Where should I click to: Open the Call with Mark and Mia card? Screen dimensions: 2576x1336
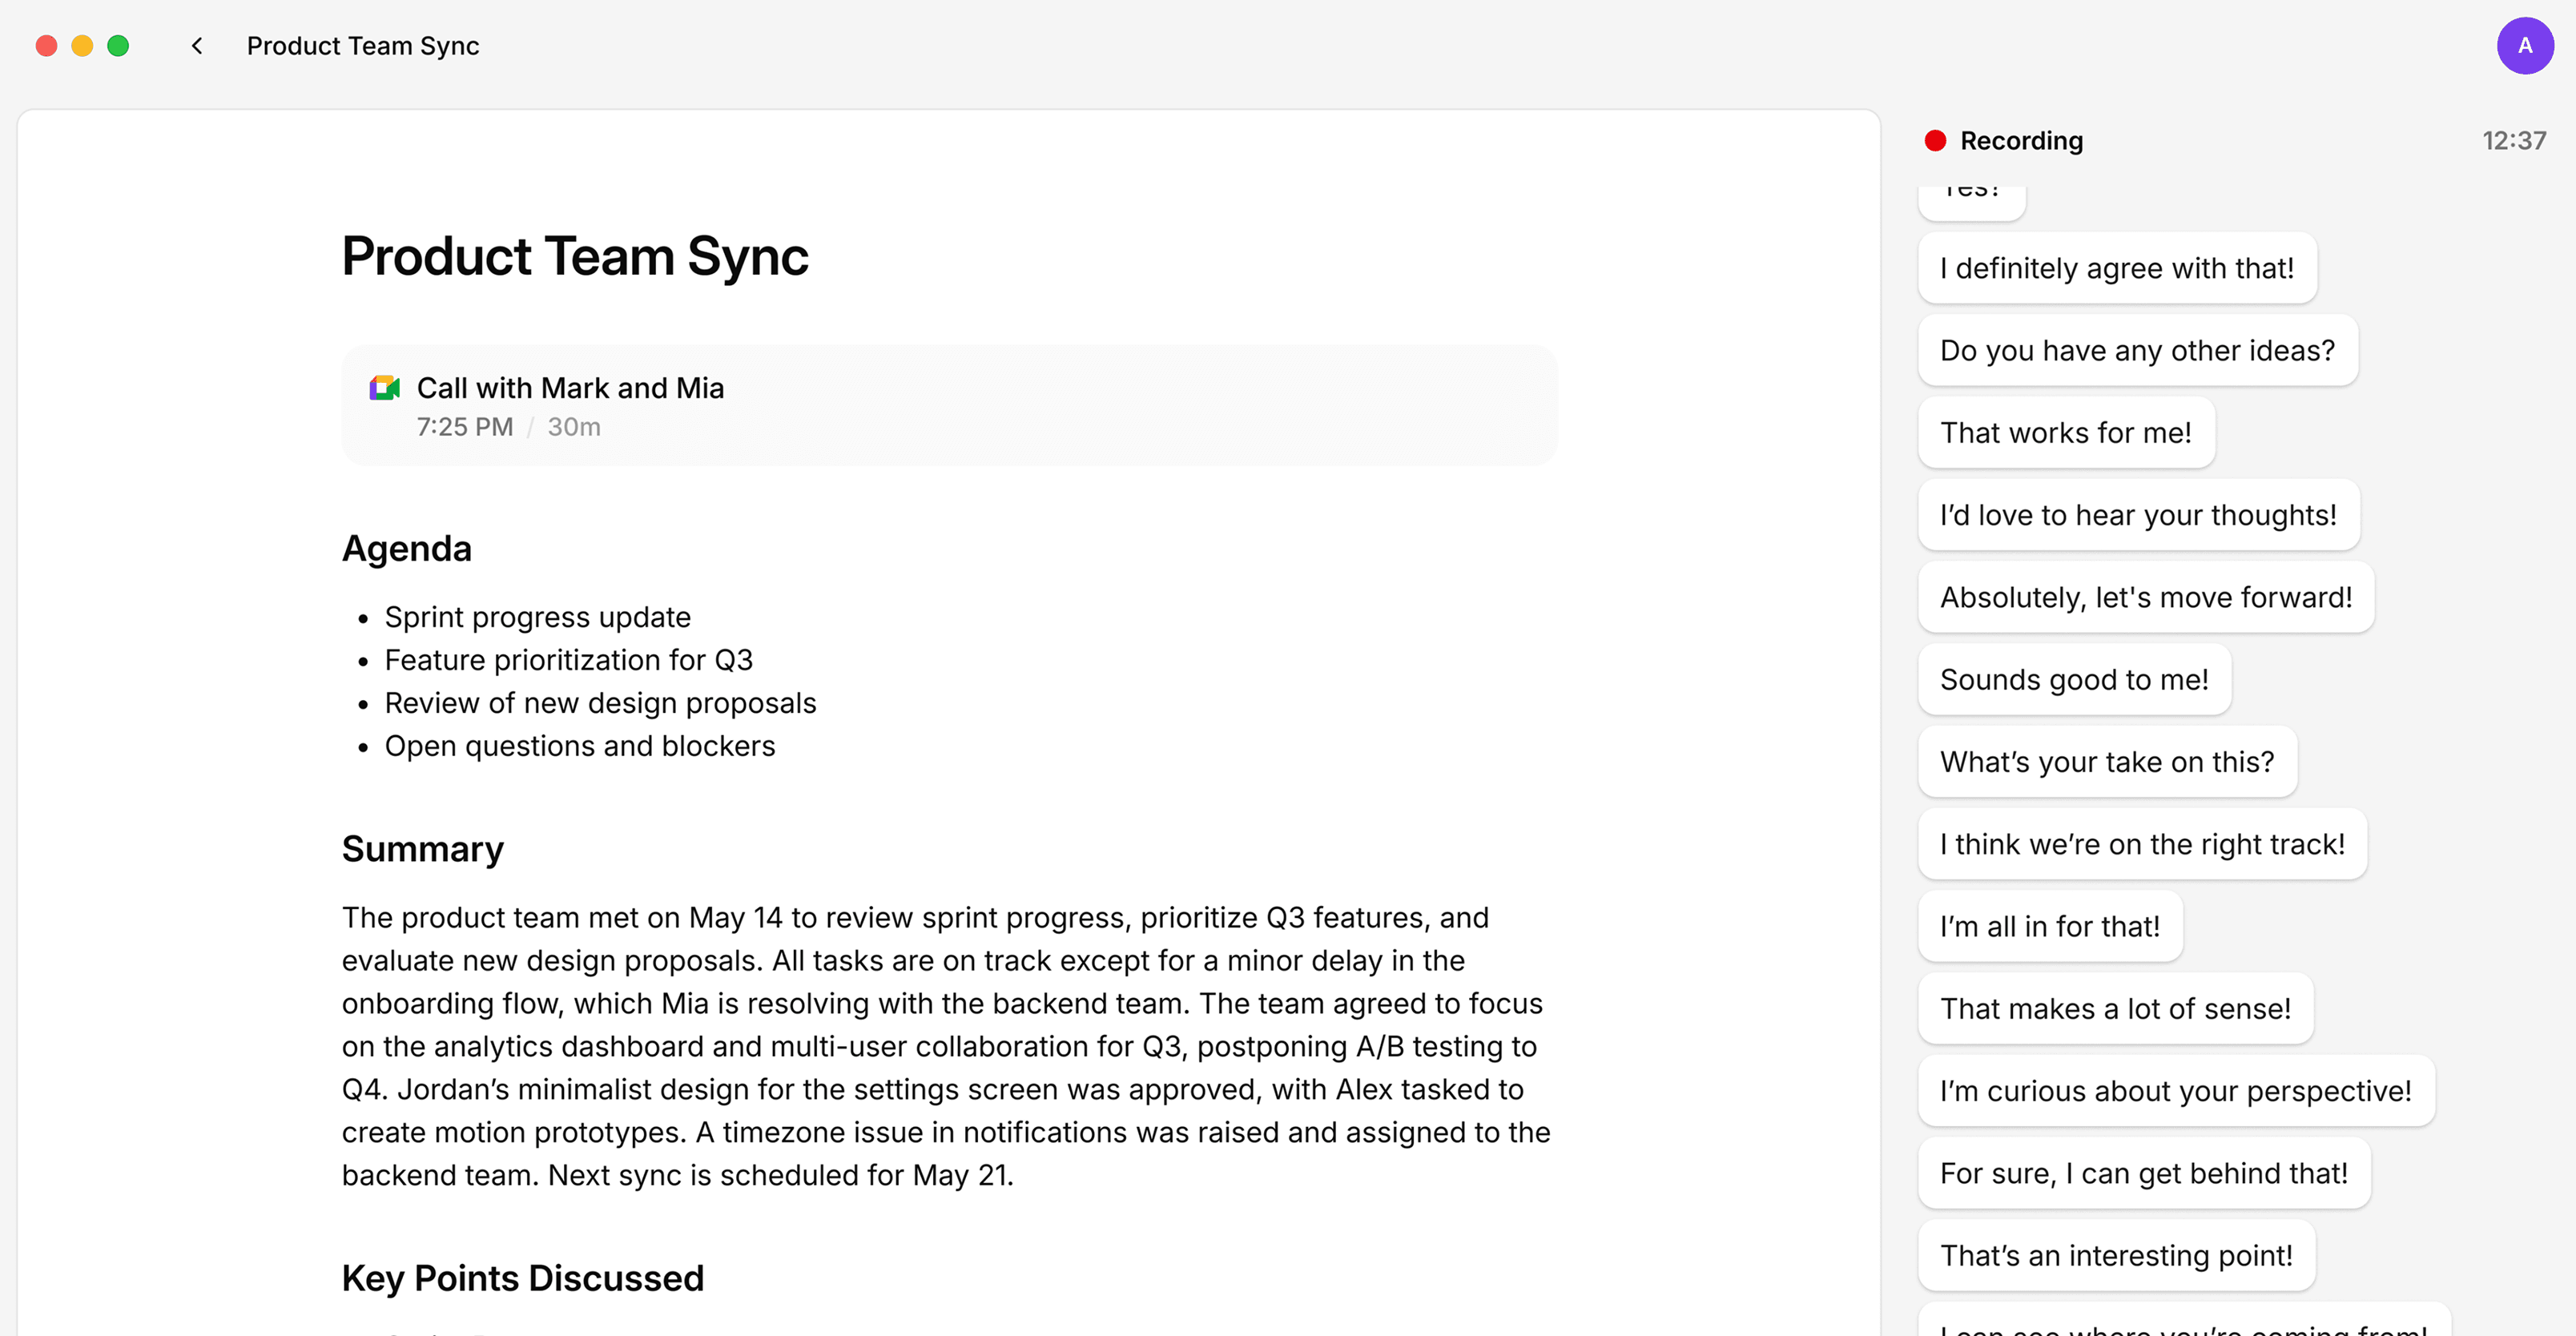[948, 405]
